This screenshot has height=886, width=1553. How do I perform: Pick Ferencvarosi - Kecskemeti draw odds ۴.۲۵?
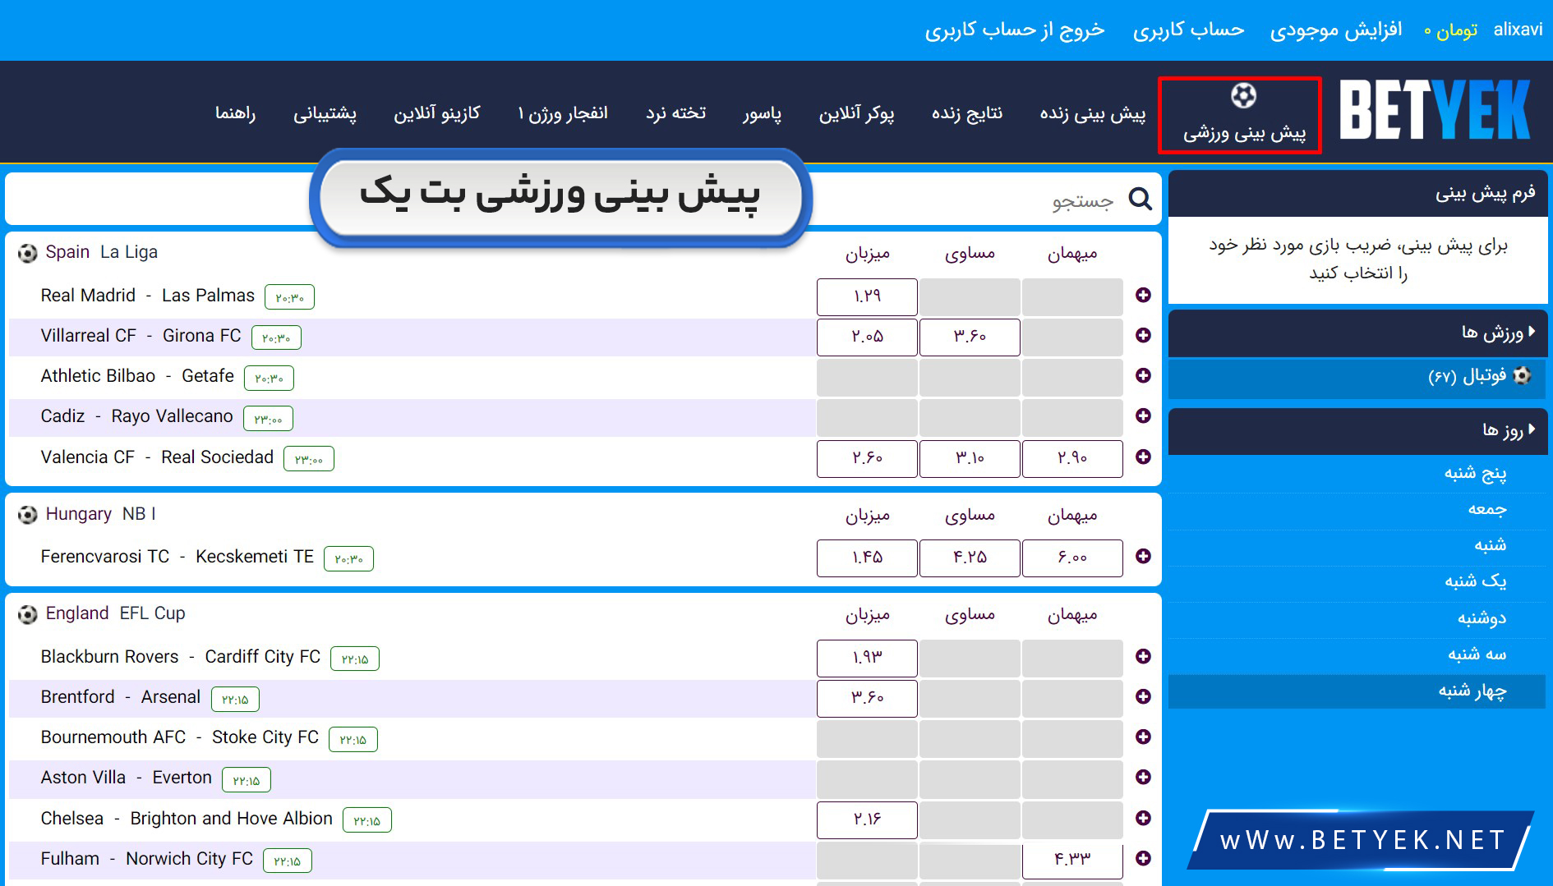click(x=970, y=558)
